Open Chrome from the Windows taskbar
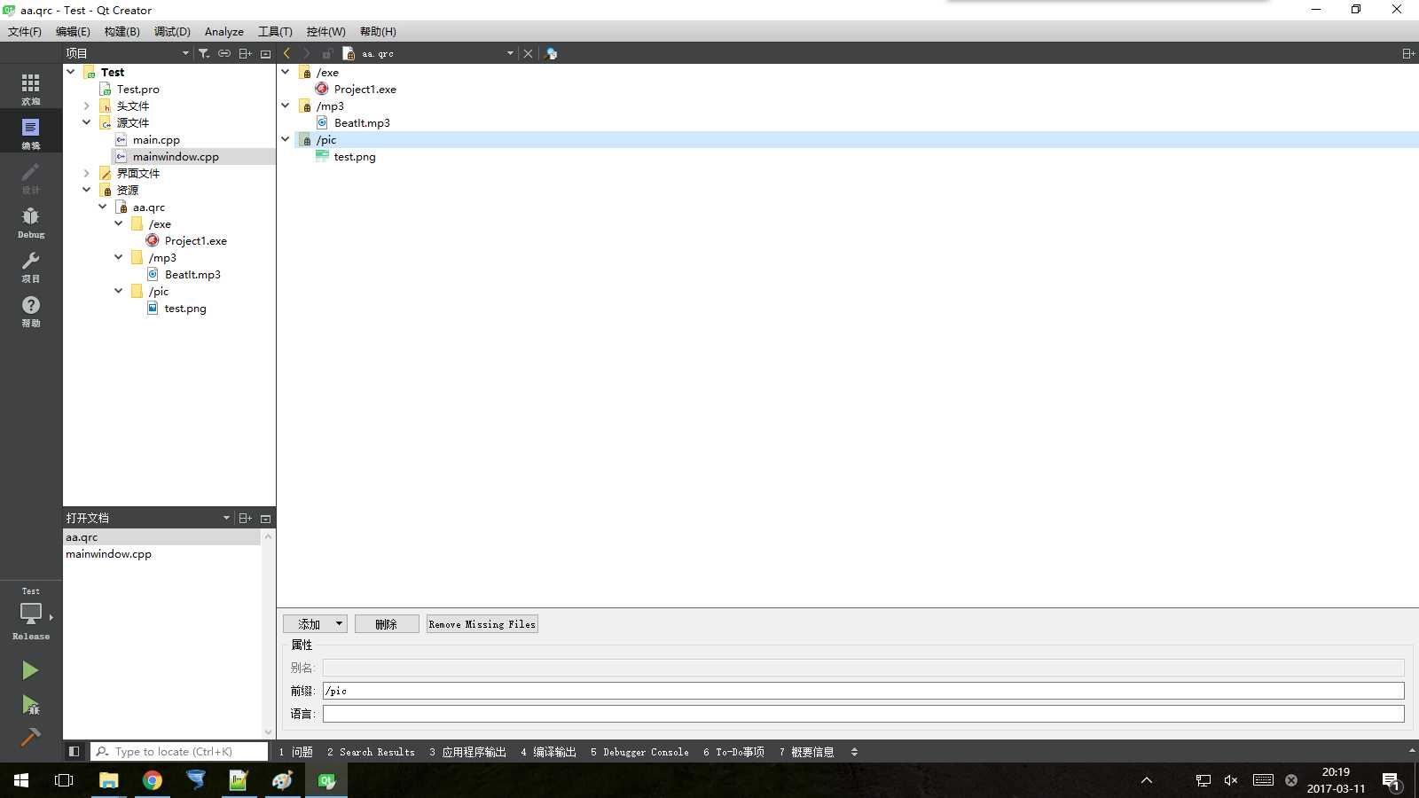The image size is (1419, 798). 153,780
